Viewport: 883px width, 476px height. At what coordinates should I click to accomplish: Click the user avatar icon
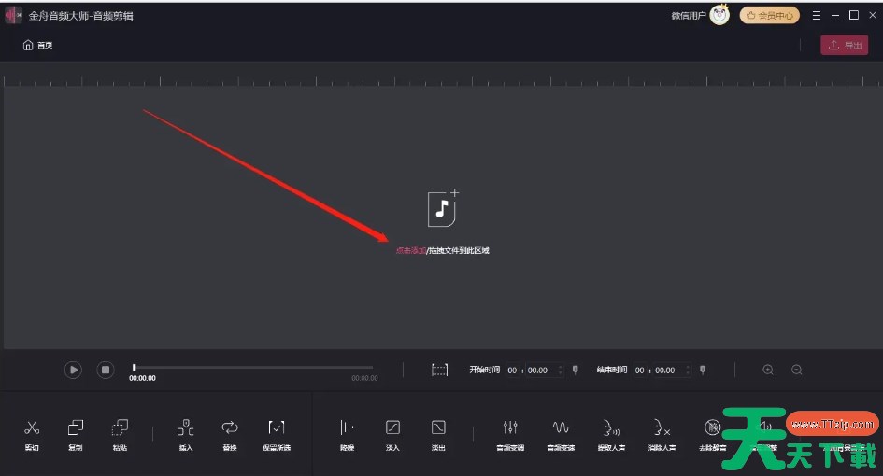719,15
